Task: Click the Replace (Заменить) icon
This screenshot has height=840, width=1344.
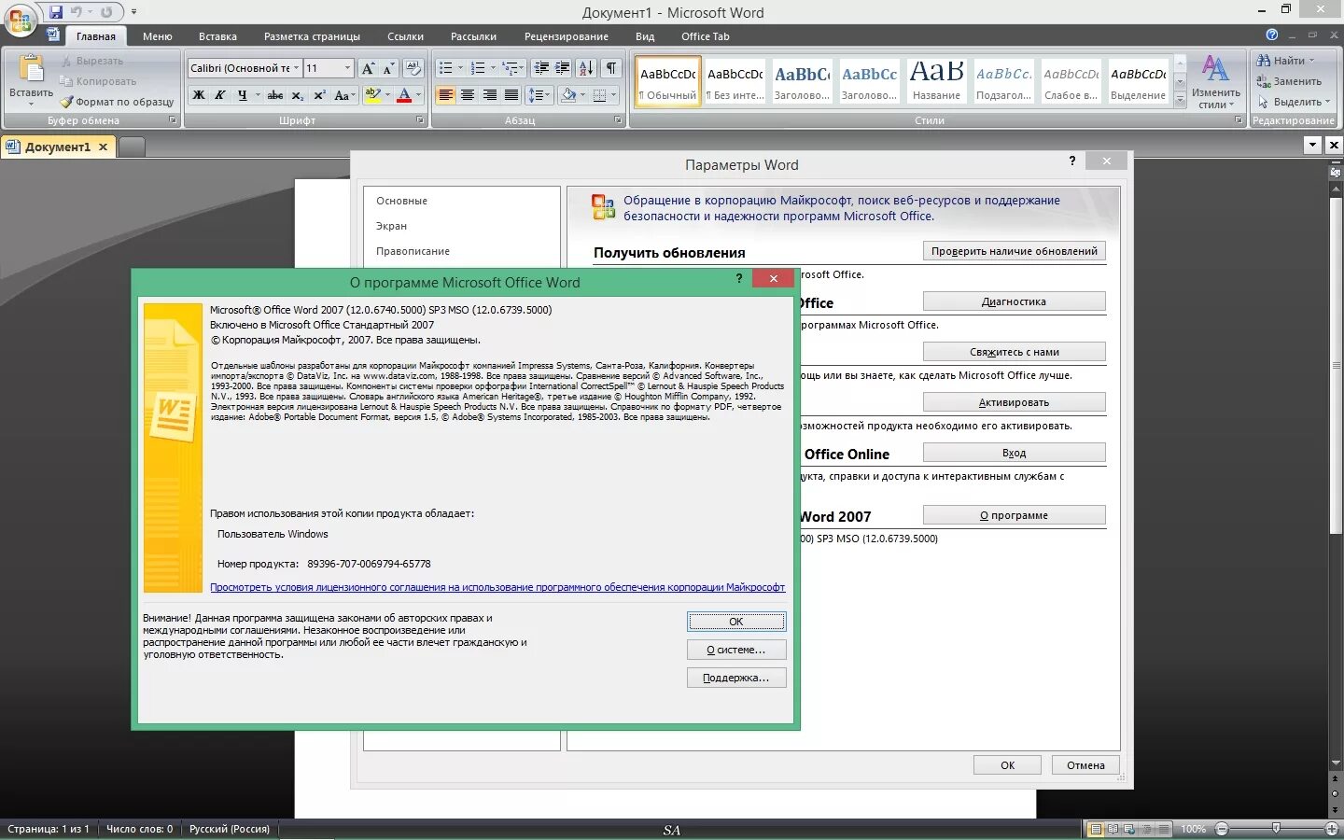Action: point(1264,81)
